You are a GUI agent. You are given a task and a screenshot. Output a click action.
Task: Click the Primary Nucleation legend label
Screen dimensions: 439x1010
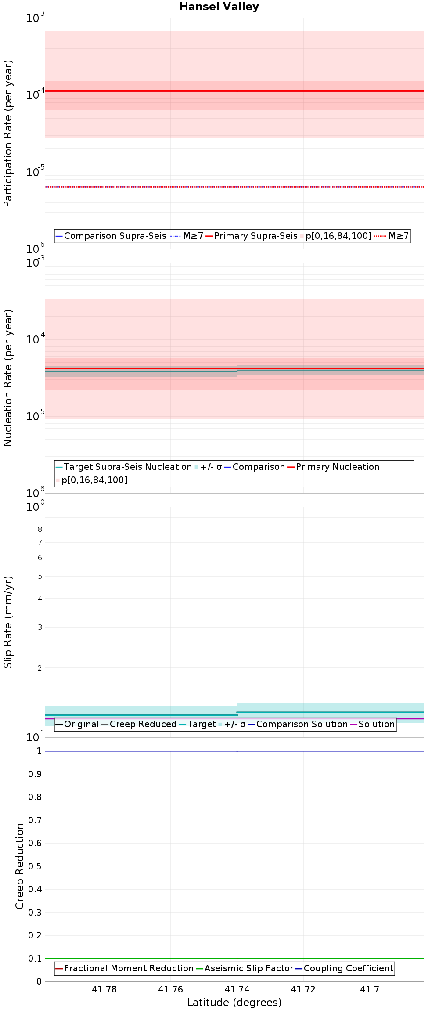pyautogui.click(x=333, y=467)
